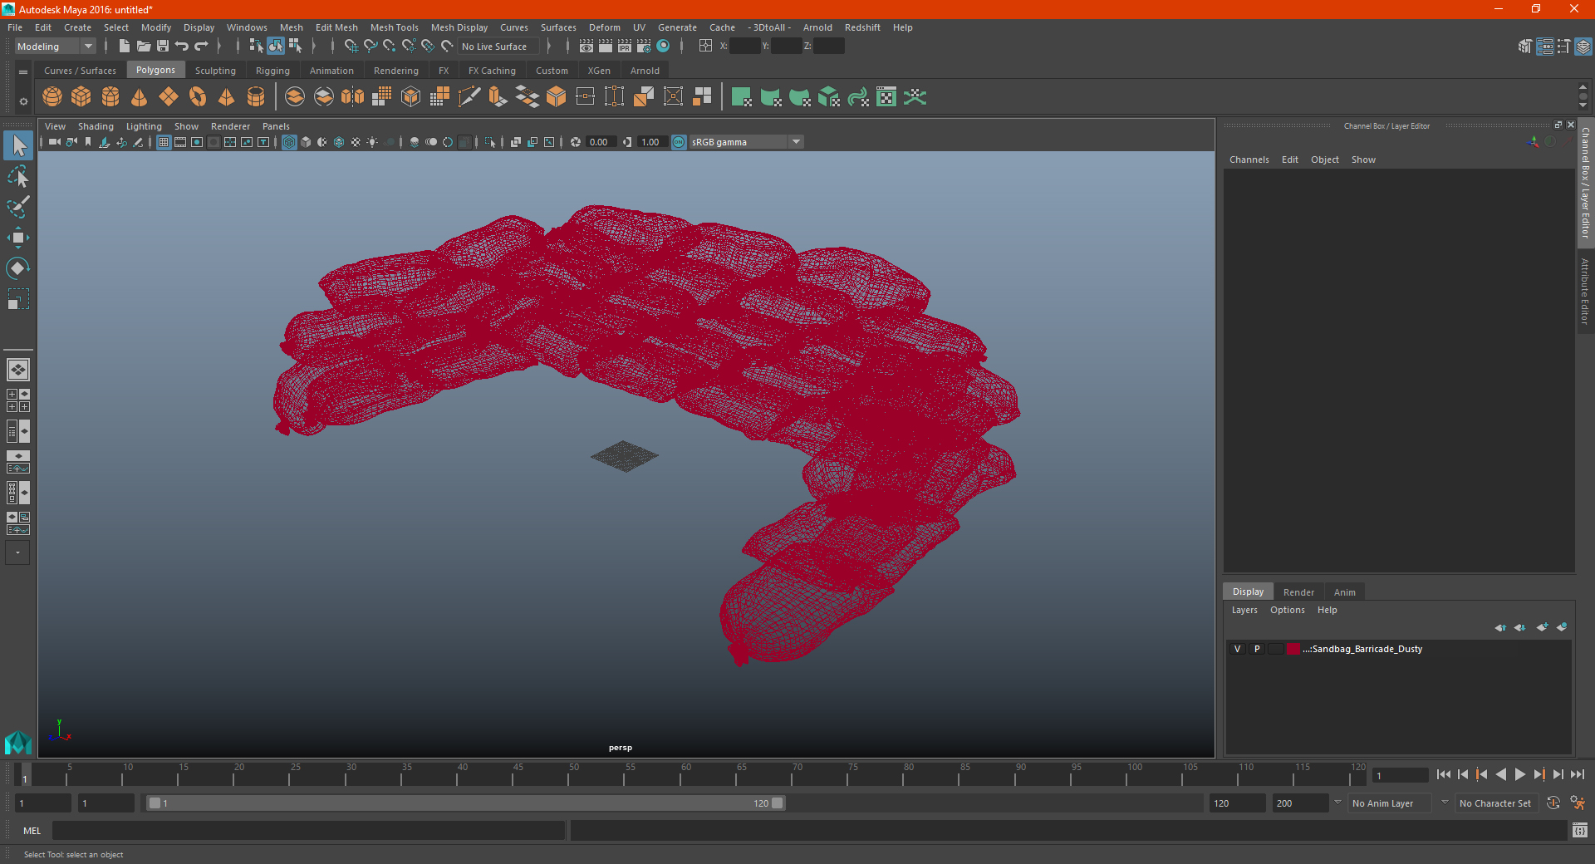Toggle auto keyframe button

click(x=1553, y=803)
